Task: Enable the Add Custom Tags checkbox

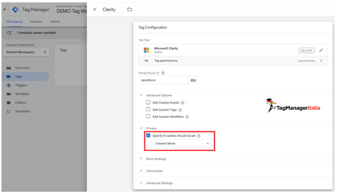Action: 148,109
